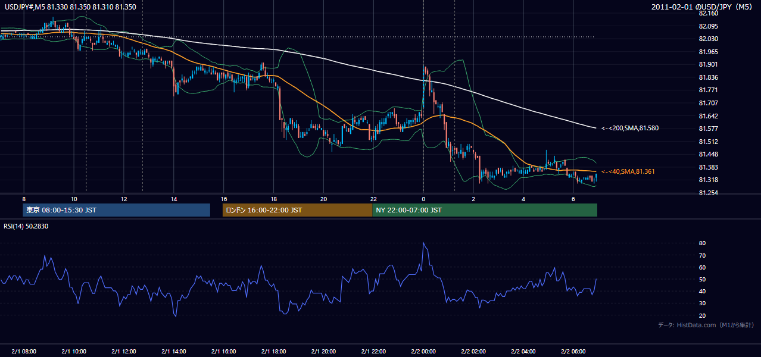This screenshot has height=357, width=761.
Task: Click RSI scale level 80
Action: [702, 243]
